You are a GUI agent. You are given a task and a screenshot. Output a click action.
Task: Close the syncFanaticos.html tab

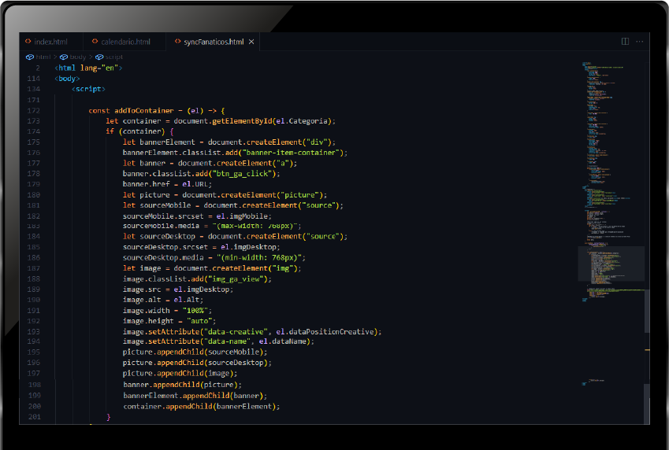click(x=251, y=42)
